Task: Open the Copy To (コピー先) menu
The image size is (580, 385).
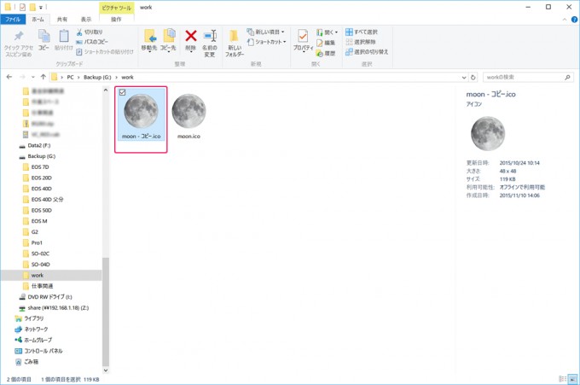Action: point(168,40)
